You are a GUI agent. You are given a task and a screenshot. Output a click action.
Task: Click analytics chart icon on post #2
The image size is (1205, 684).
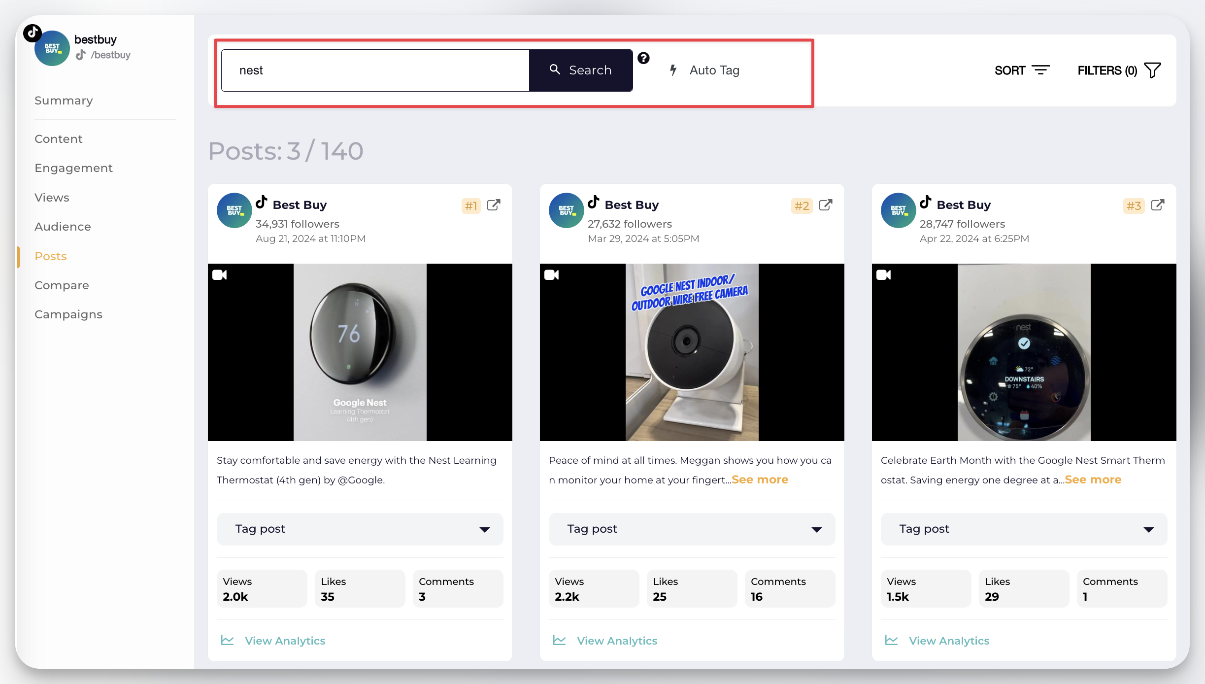click(x=559, y=640)
